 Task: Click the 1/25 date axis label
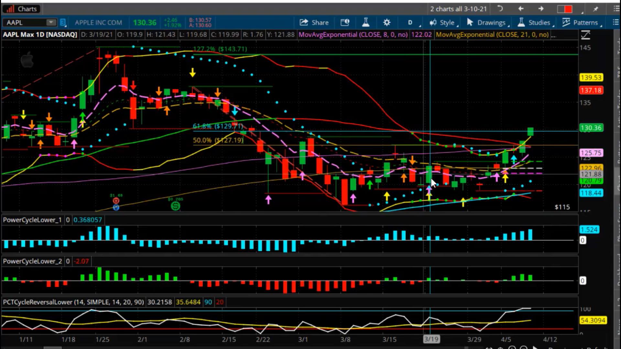(x=102, y=339)
